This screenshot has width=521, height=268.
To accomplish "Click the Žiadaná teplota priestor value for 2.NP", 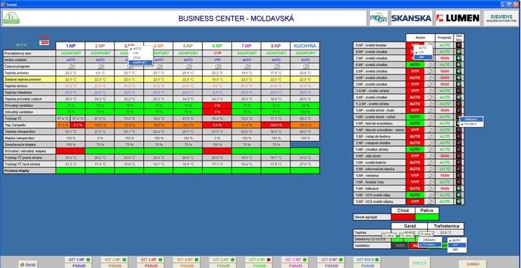I will pos(100,80).
